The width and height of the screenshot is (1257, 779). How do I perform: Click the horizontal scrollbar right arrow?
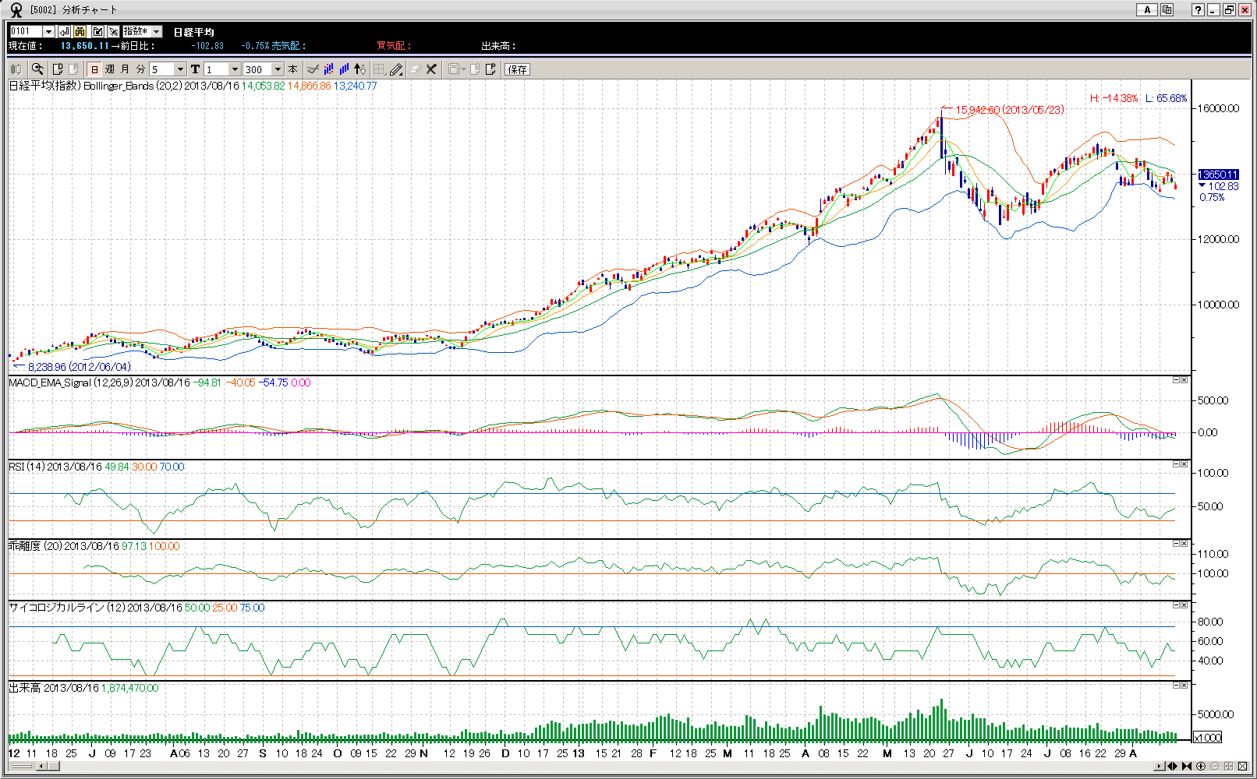1160,767
